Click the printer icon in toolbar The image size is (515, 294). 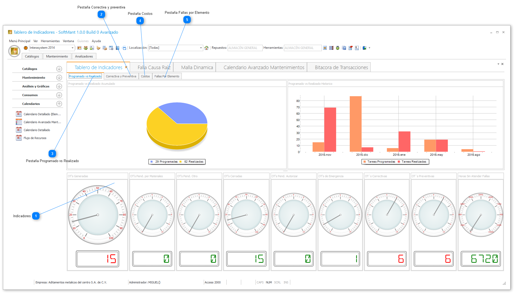click(124, 48)
